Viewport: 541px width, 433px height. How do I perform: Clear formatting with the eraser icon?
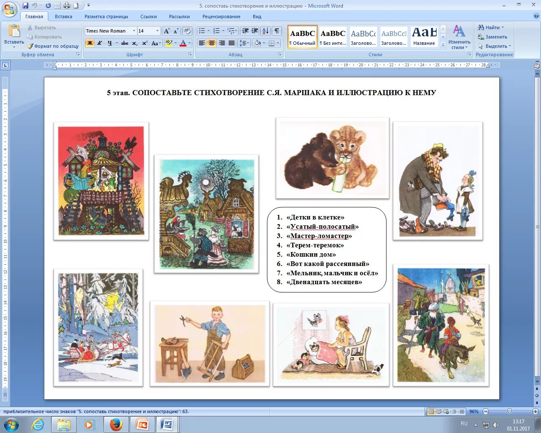[x=188, y=31]
